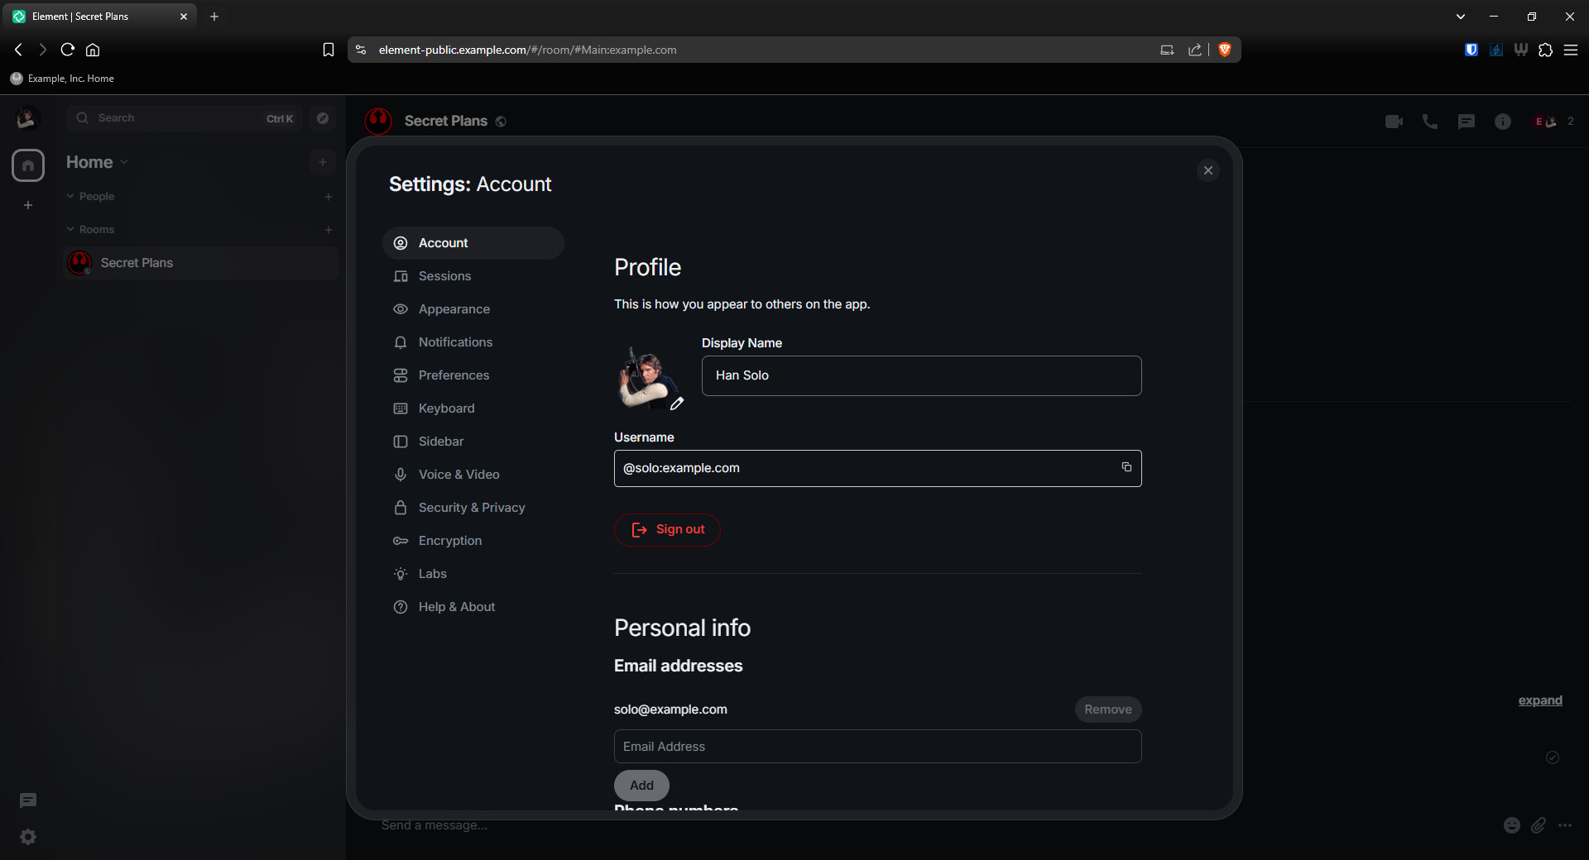The width and height of the screenshot is (1589, 860).
Task: Click the pencil icon to edit avatar
Action: pos(677,404)
